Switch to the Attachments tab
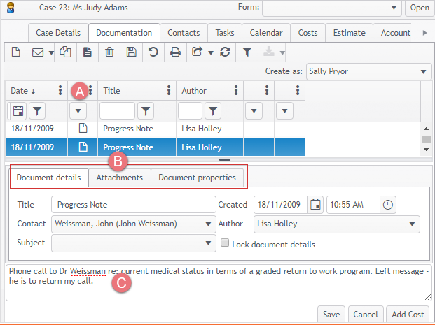This screenshot has width=435, height=325. coord(119,178)
